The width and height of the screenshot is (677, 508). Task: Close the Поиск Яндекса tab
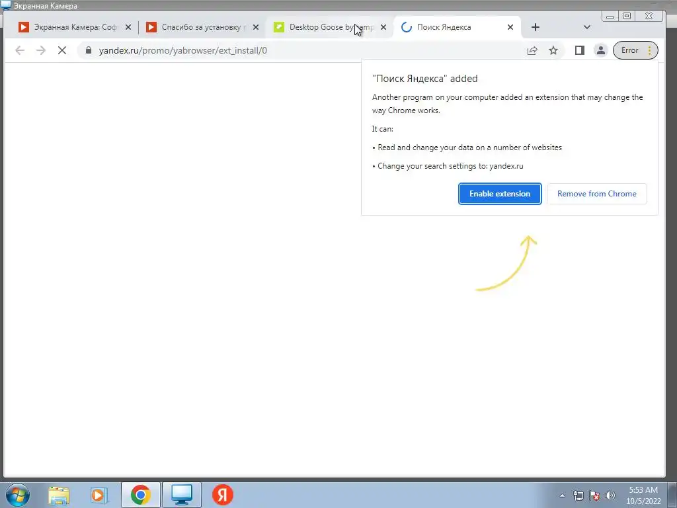click(510, 27)
